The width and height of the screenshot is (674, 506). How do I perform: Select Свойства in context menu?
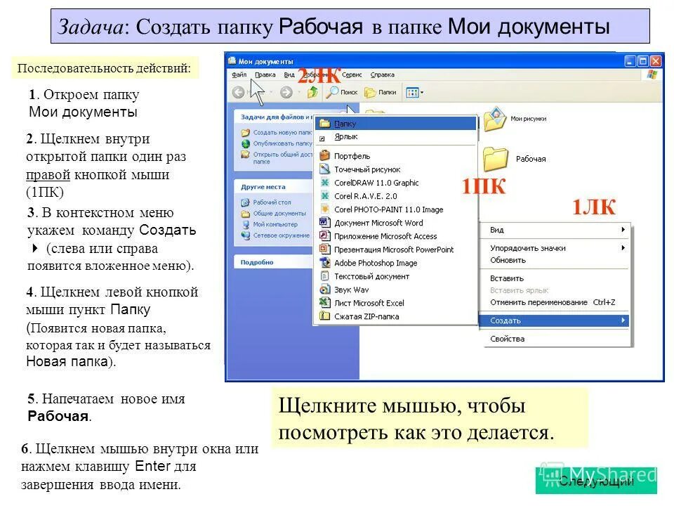(554, 339)
